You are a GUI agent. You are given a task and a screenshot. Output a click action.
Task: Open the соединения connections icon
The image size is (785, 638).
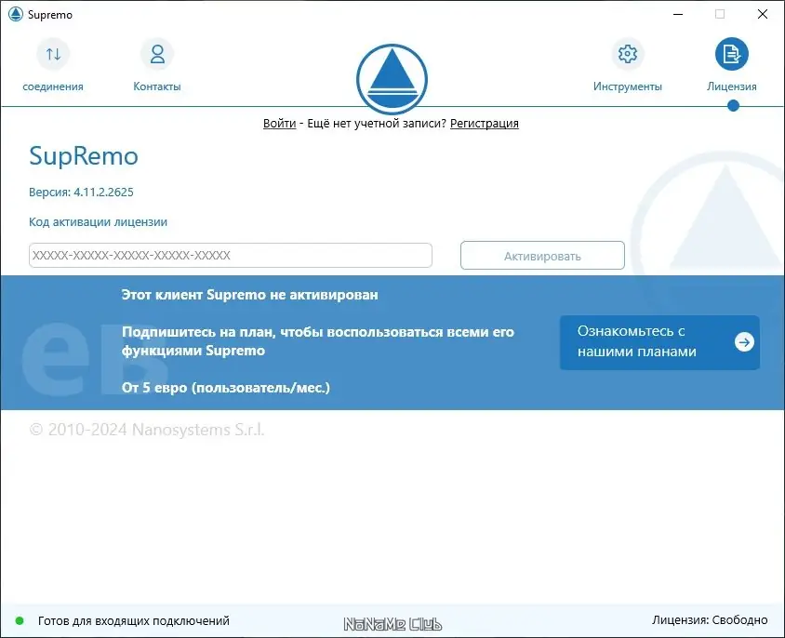tap(53, 54)
